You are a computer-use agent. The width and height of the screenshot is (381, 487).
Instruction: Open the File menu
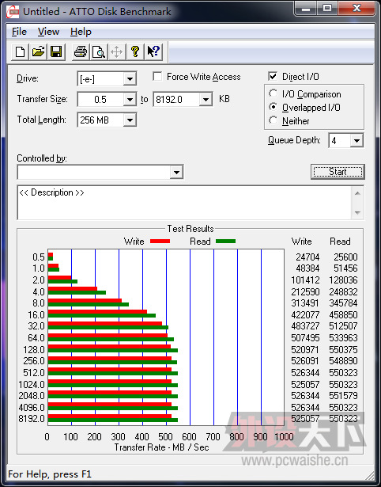pos(19,32)
